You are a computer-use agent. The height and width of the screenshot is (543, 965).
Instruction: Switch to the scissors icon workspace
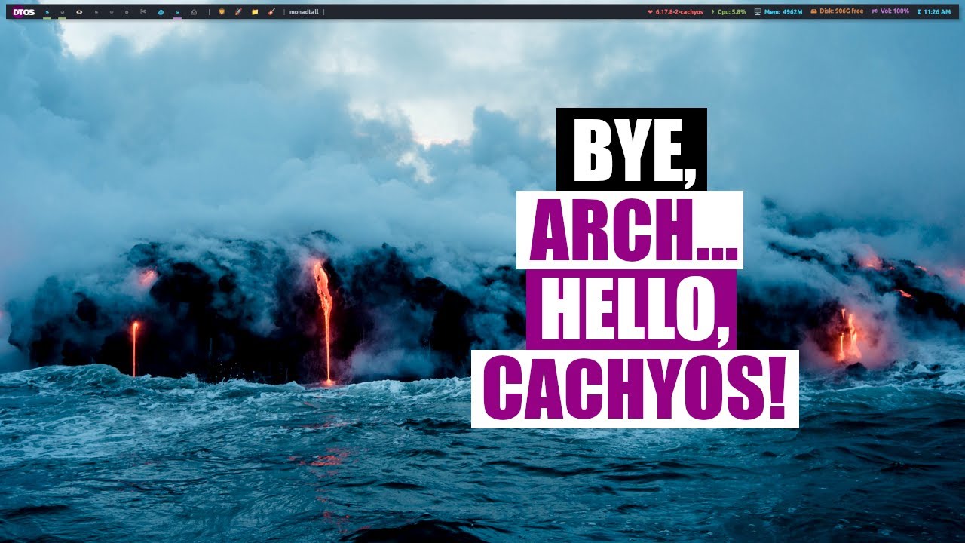(143, 12)
